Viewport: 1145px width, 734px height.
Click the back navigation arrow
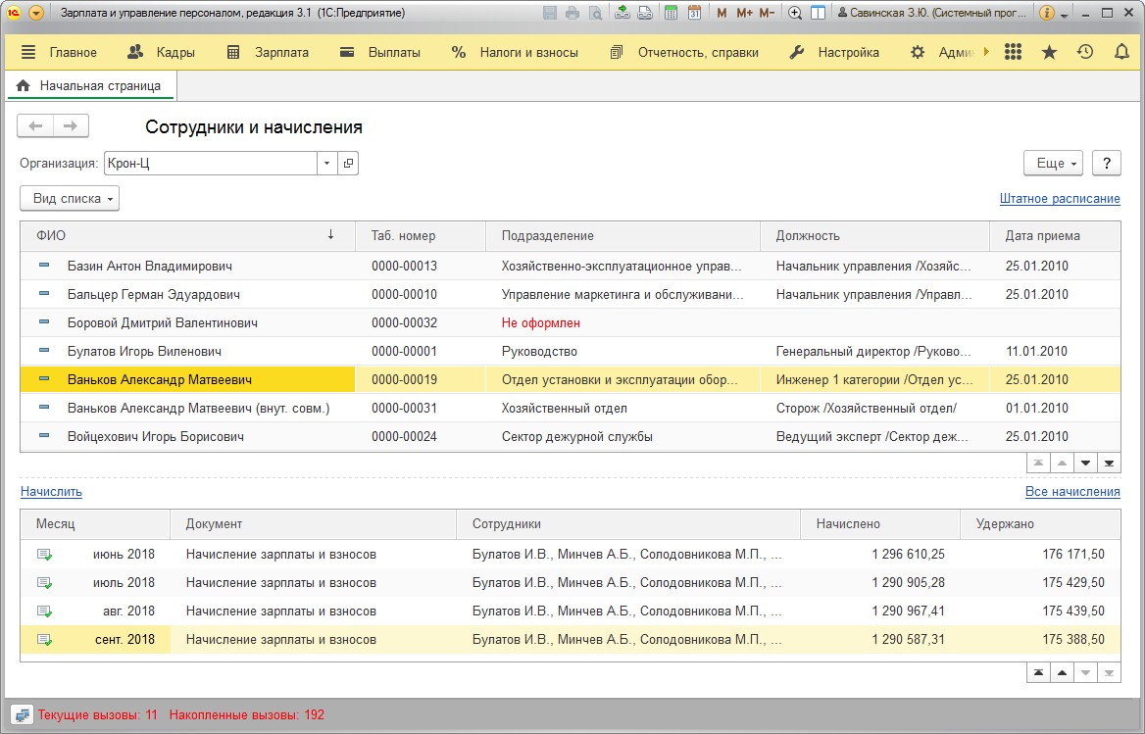tap(35, 126)
